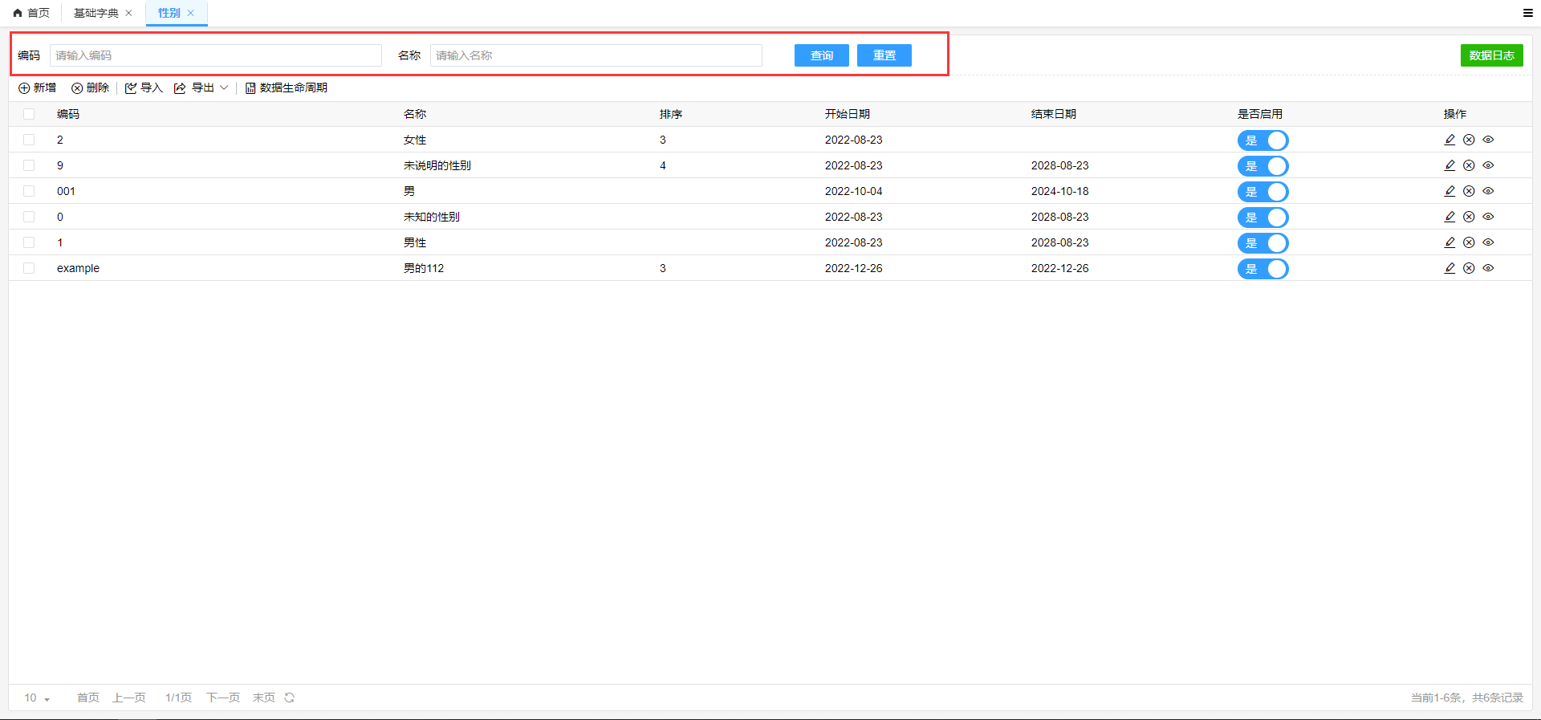
Task: Go to 下一页 next page
Action: 223,698
